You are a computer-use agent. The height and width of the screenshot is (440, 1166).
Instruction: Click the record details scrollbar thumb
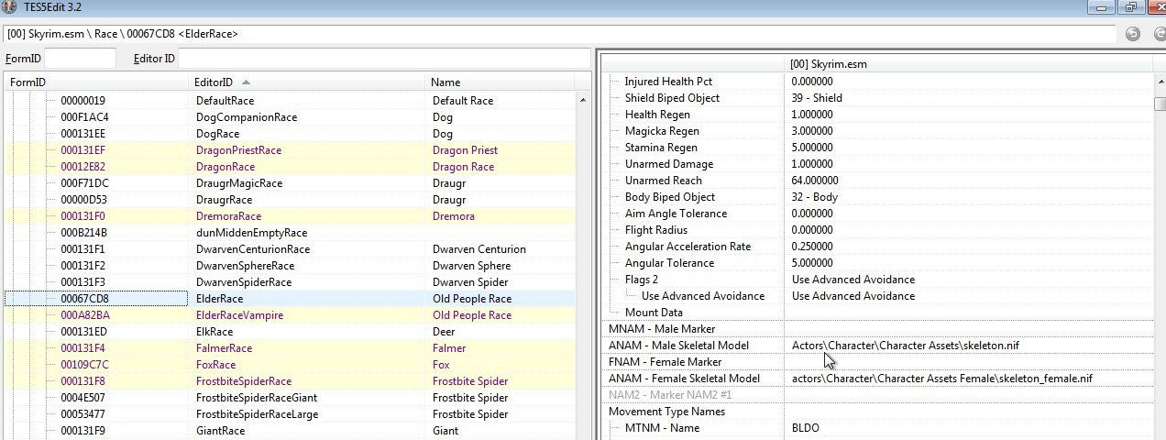1160,103
